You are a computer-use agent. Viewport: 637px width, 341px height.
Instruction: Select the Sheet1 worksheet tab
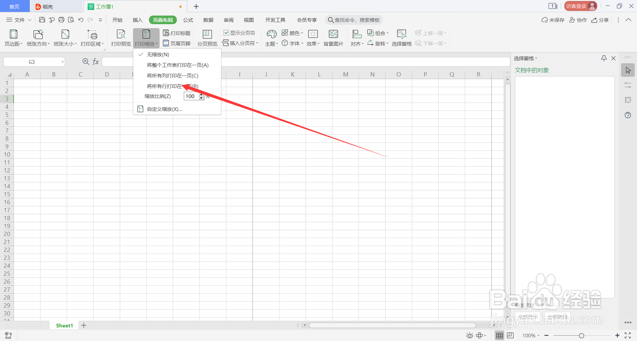pos(64,325)
